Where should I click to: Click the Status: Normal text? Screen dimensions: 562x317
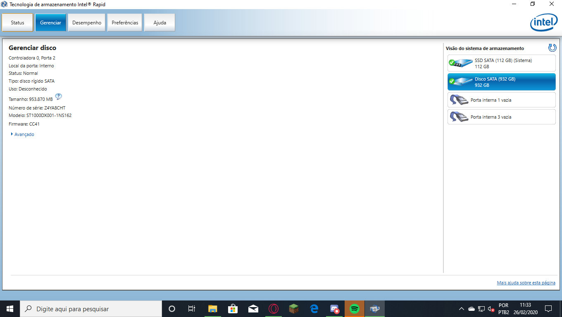23,73
